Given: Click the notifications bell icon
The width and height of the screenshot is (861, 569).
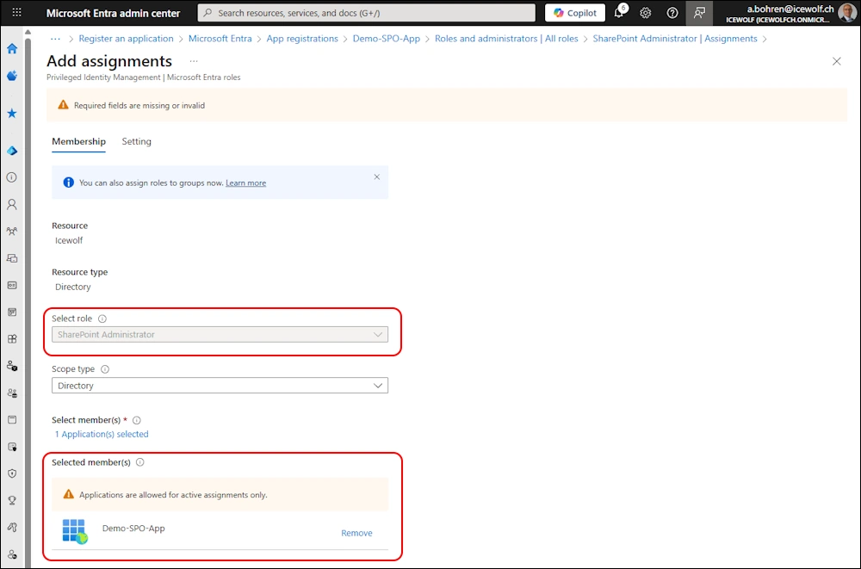Looking at the screenshot, I should (x=619, y=13).
